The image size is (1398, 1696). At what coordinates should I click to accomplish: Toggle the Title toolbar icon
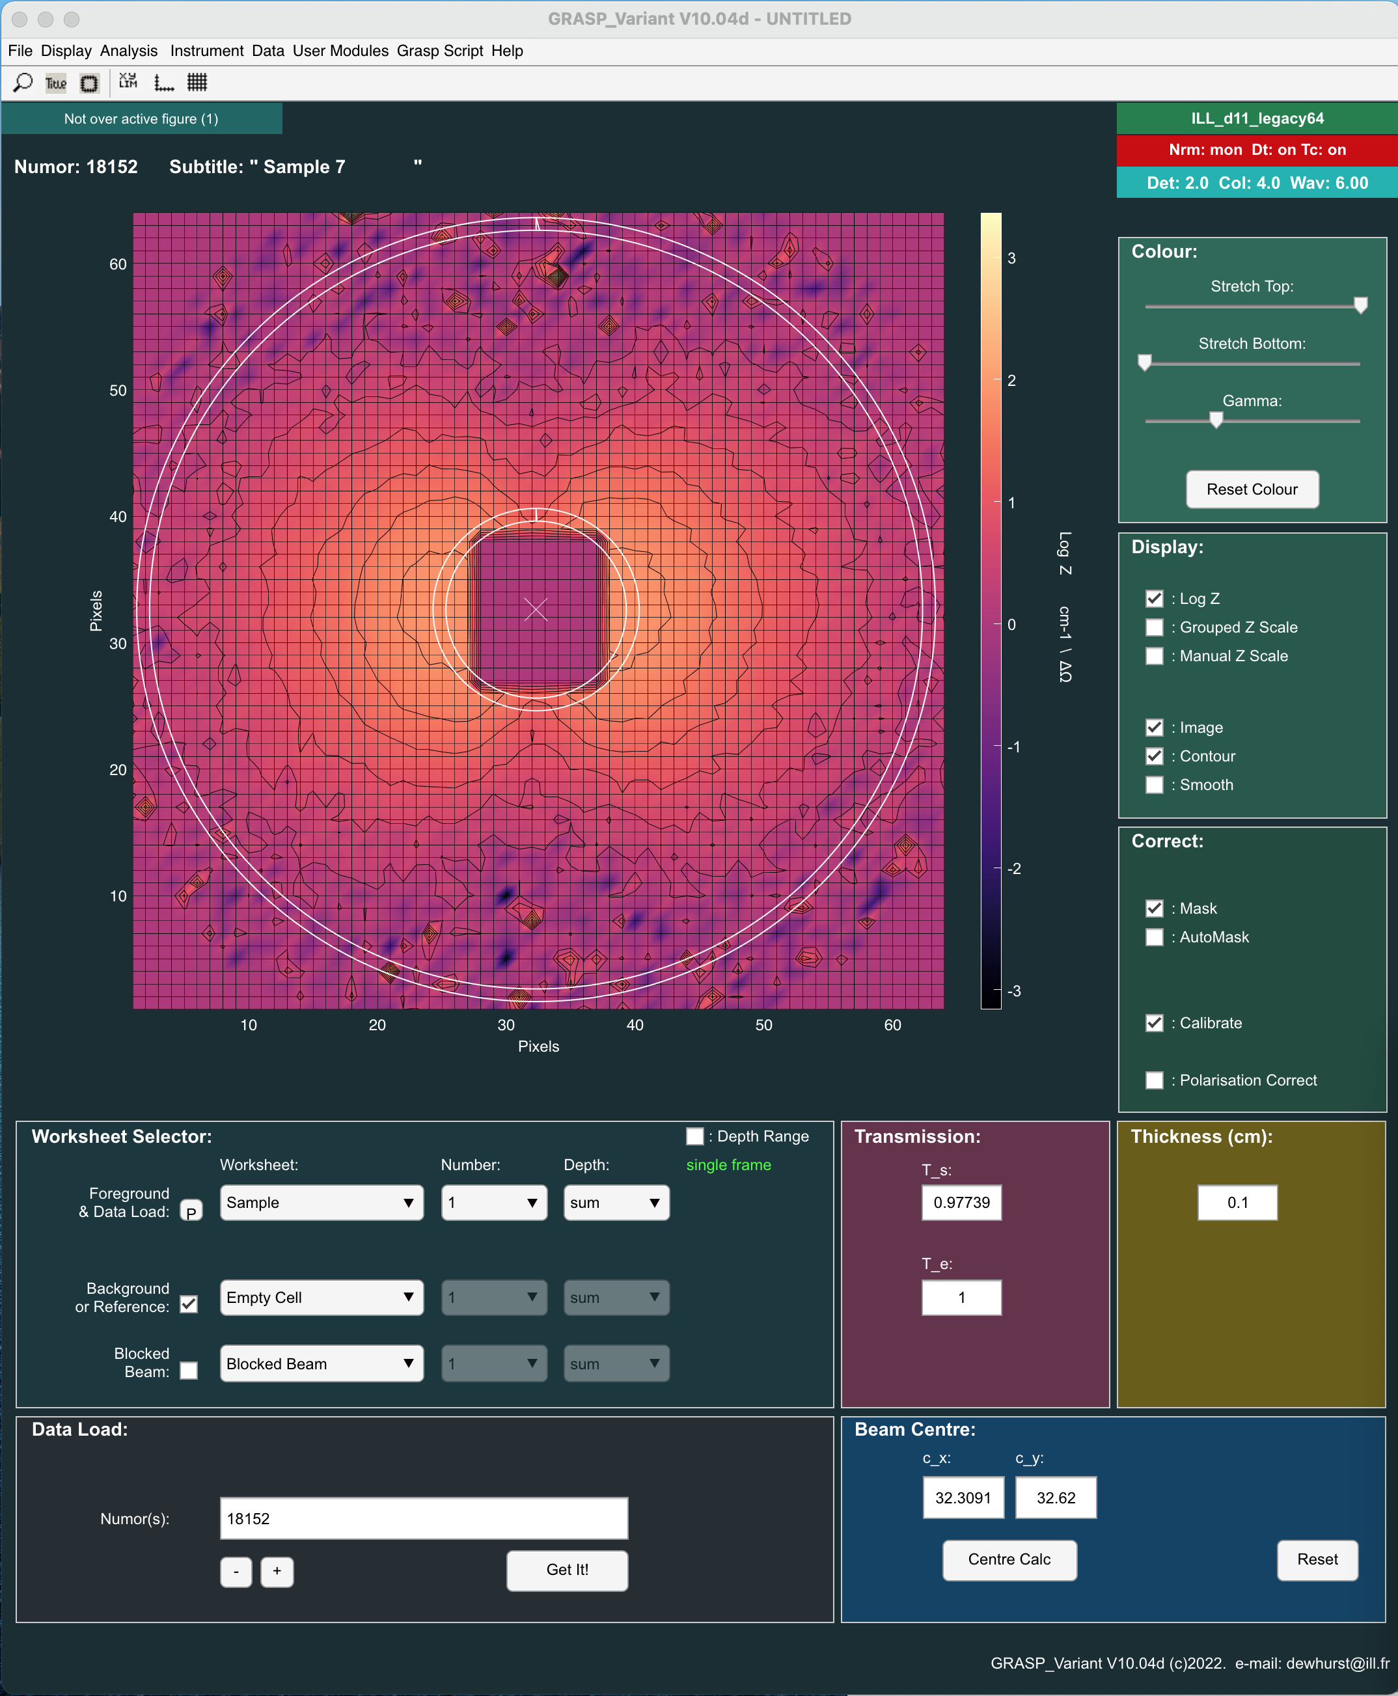click(x=55, y=83)
